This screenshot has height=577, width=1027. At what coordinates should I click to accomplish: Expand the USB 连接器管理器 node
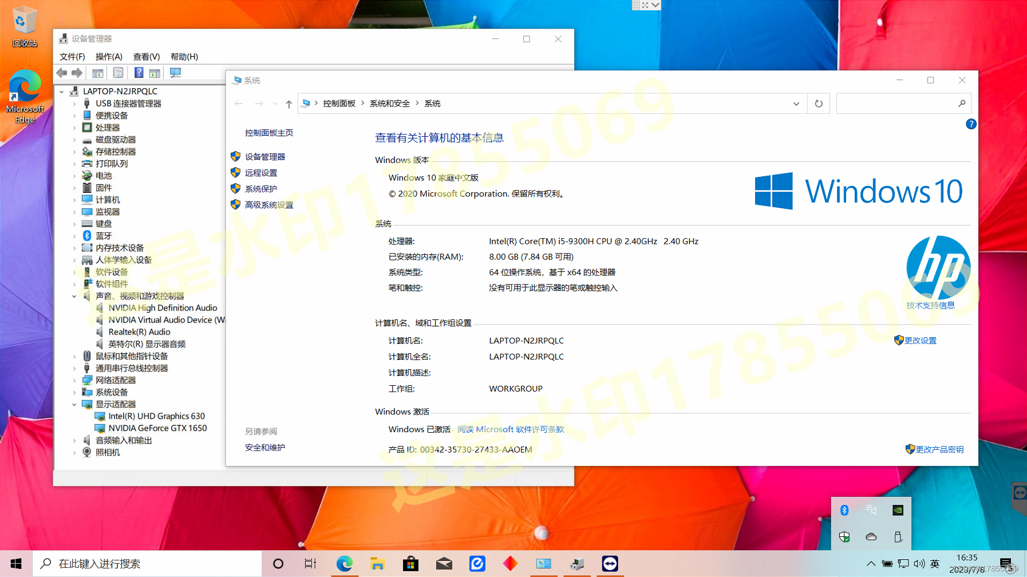click(x=74, y=104)
